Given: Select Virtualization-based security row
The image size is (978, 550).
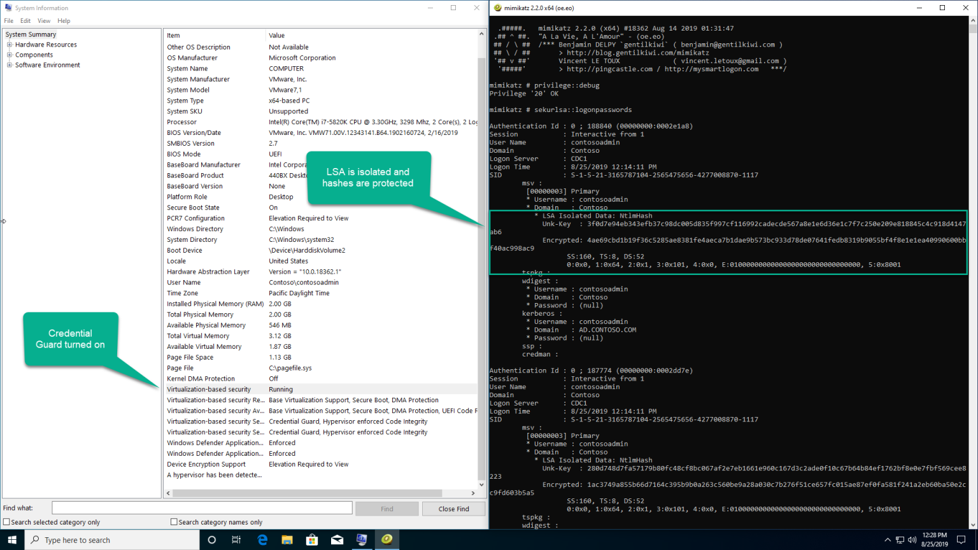Looking at the screenshot, I should [321, 390].
